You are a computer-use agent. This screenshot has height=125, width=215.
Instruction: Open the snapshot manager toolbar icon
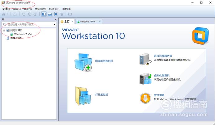(35, 14)
